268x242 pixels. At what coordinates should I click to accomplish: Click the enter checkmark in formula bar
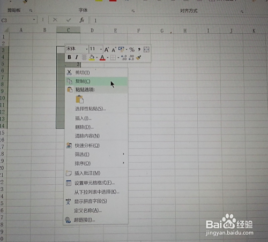(x=69, y=20)
